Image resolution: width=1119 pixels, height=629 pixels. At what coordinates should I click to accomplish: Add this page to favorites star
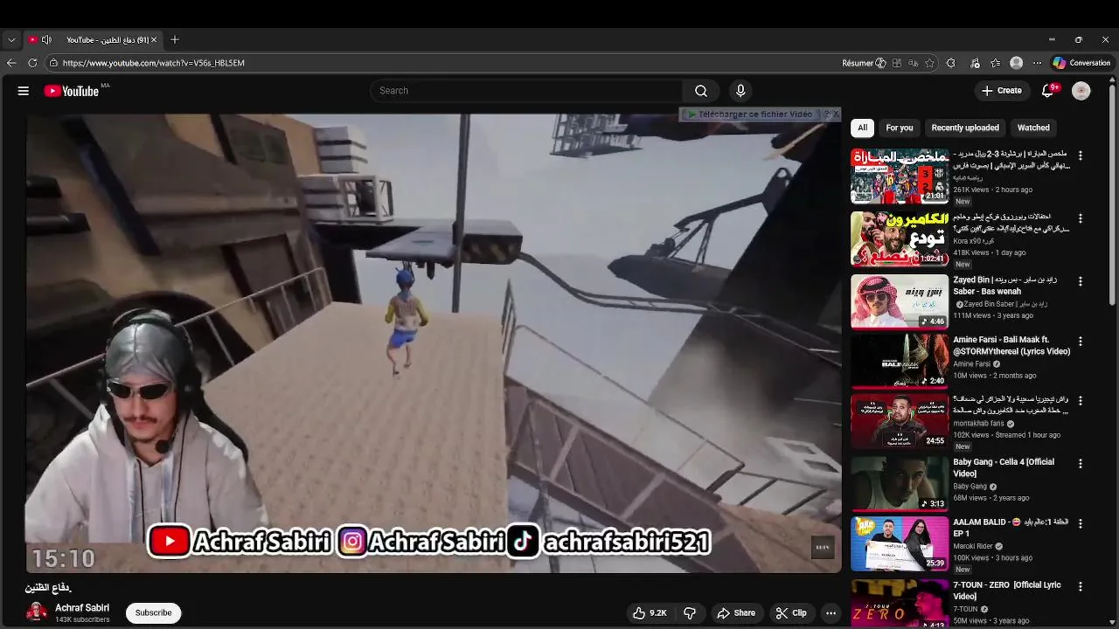point(929,63)
